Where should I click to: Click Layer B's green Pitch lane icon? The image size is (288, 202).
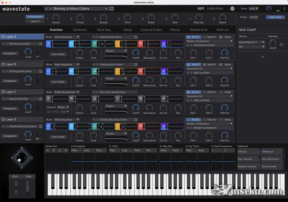(x=94, y=71)
